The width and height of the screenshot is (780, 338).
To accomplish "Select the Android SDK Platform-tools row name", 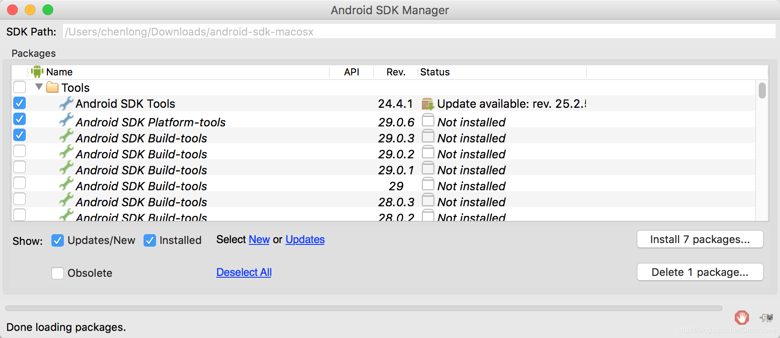I will tap(151, 122).
